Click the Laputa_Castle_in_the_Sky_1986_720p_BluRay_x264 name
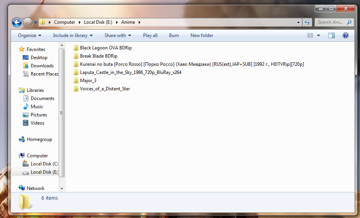360x218 pixels. pyautogui.click(x=131, y=72)
